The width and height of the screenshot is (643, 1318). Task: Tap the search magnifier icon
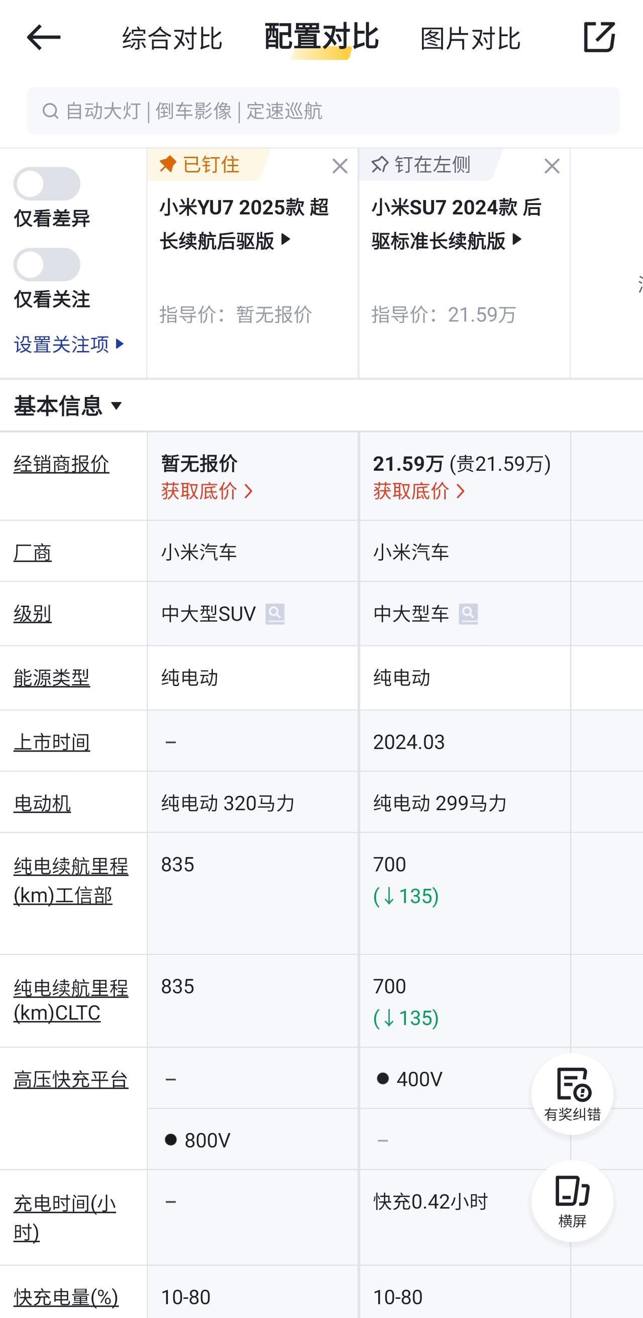50,111
